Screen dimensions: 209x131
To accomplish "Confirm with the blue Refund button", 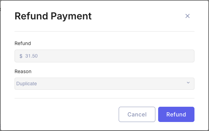I will [176, 114].
